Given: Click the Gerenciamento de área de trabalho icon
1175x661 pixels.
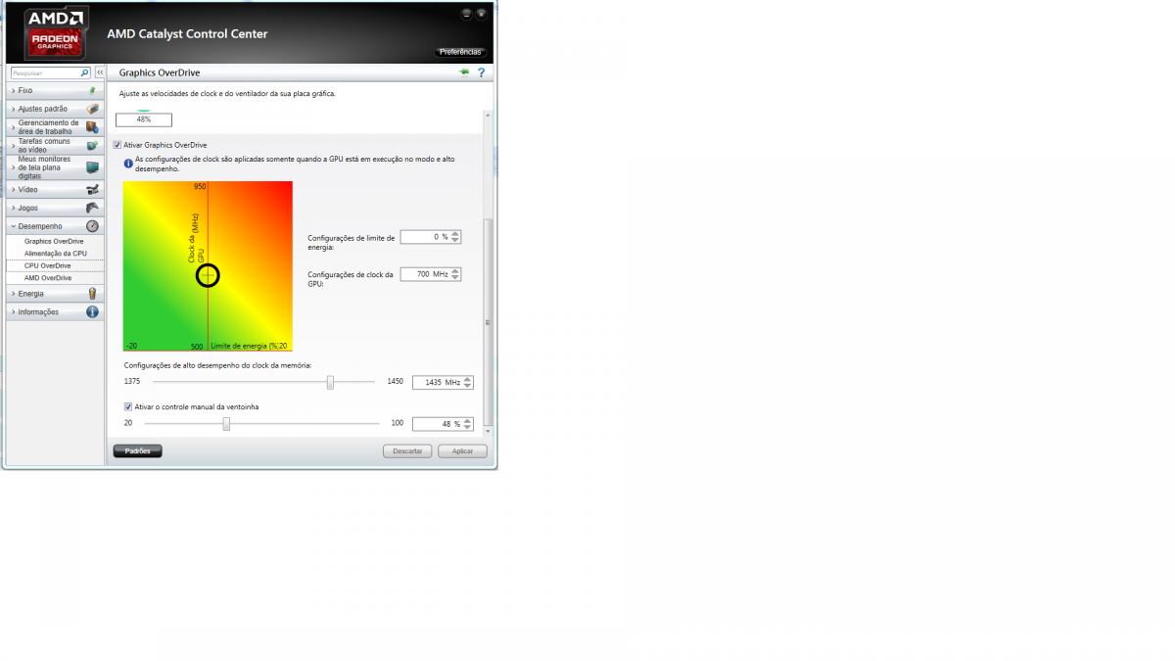Looking at the screenshot, I should pos(92,126).
